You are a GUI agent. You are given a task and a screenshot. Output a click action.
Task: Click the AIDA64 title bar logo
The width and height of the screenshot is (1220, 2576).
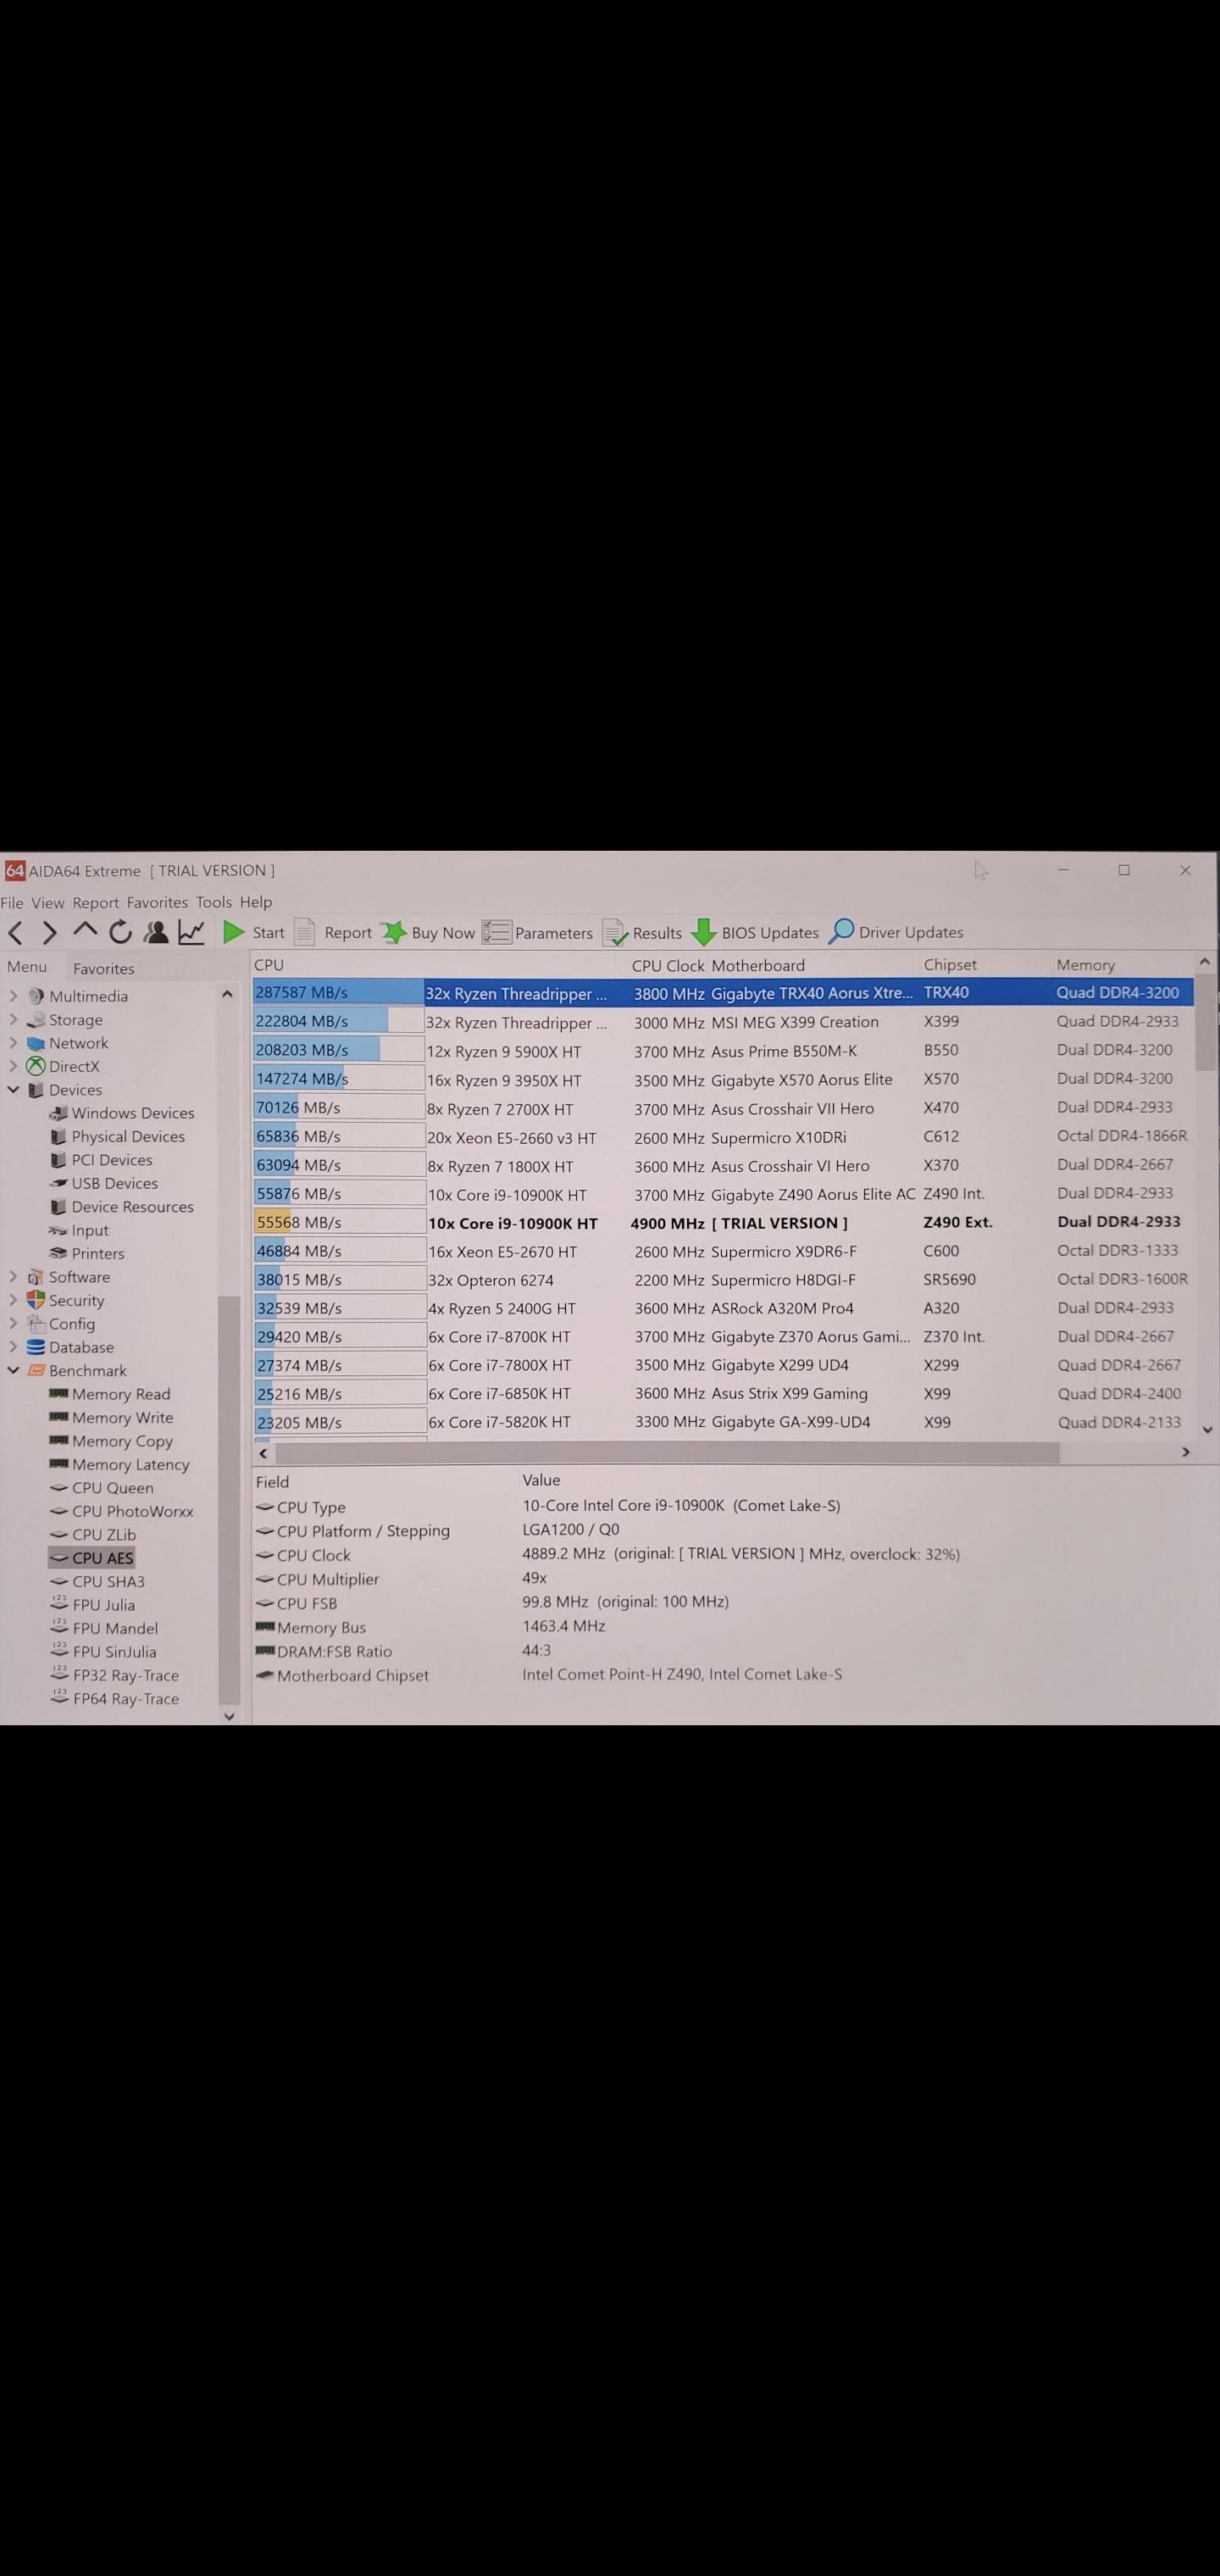15,871
